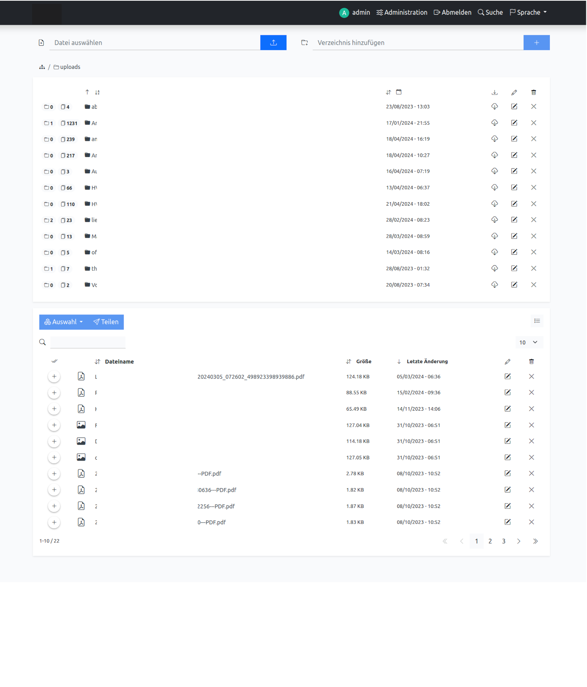Toggle select-all double checkmark in file table
The width and height of the screenshot is (587, 687).
click(54, 361)
